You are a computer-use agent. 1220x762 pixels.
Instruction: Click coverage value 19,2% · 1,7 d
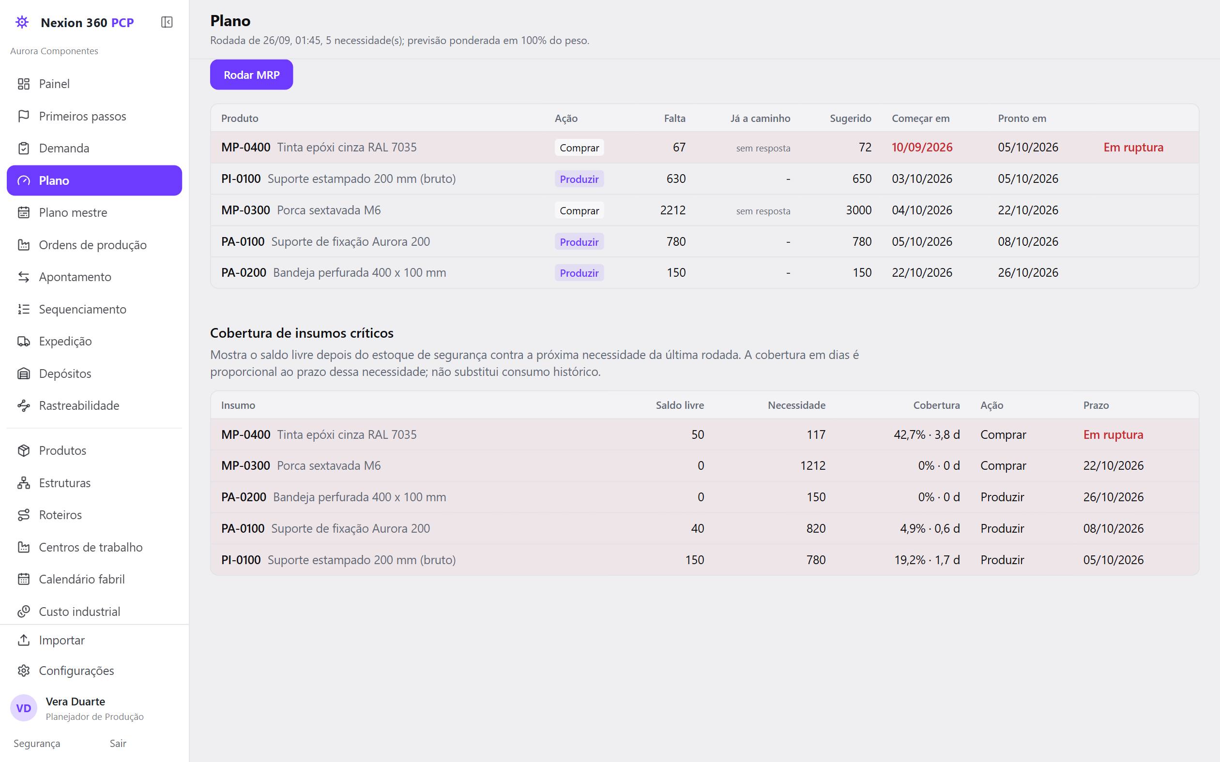click(x=927, y=560)
